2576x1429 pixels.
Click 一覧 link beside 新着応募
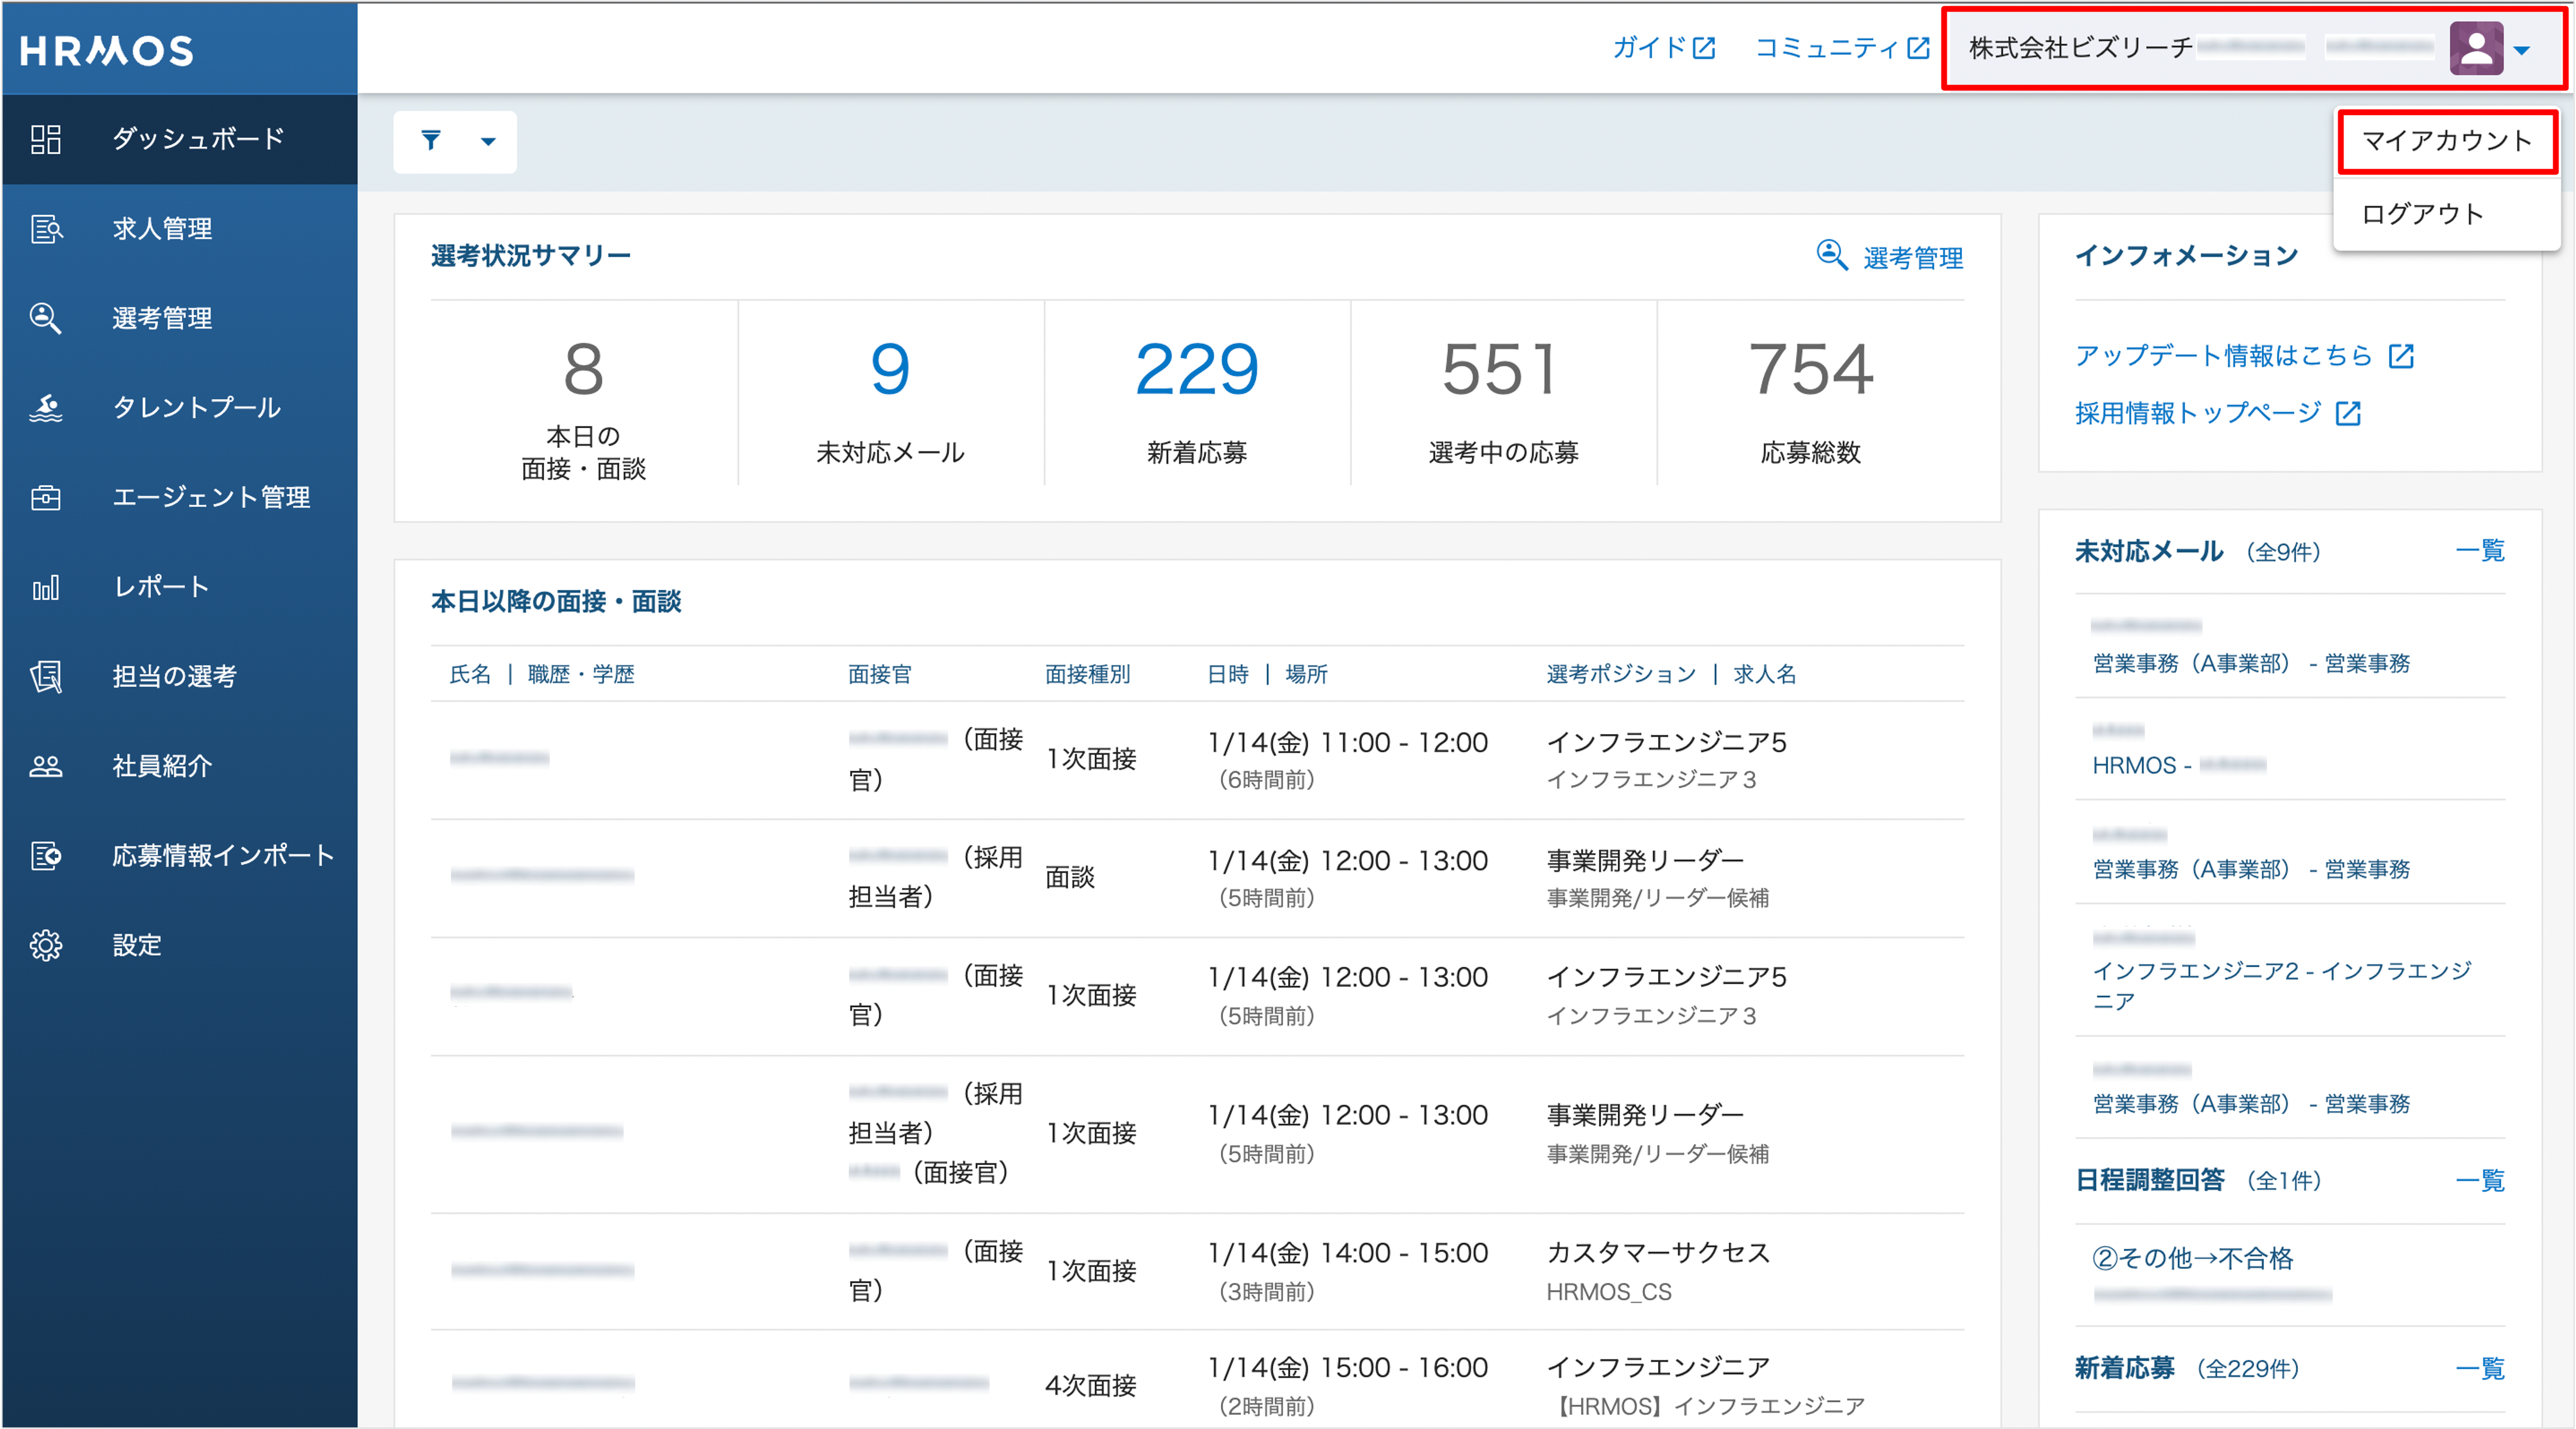2480,1368
